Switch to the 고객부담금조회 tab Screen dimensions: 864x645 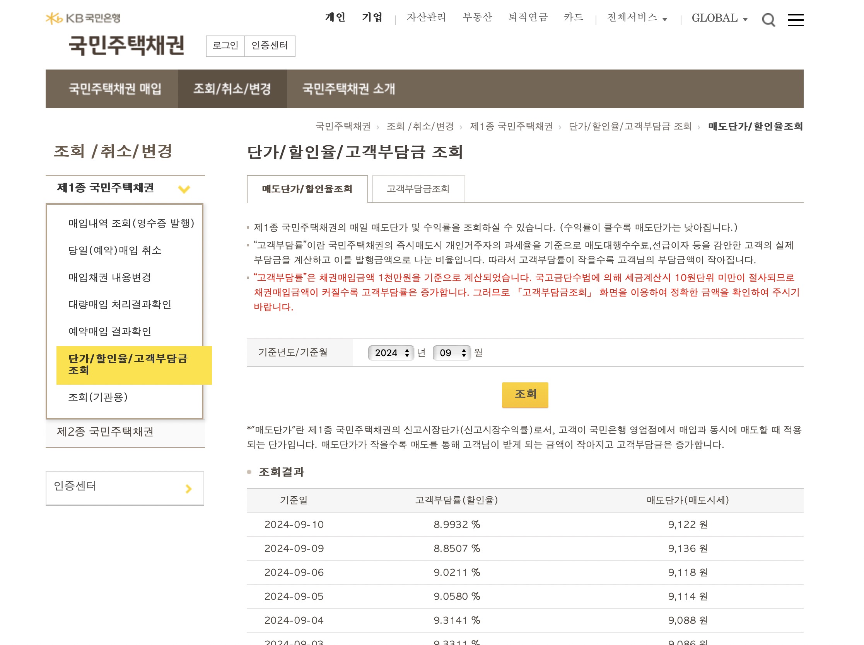[x=418, y=189]
